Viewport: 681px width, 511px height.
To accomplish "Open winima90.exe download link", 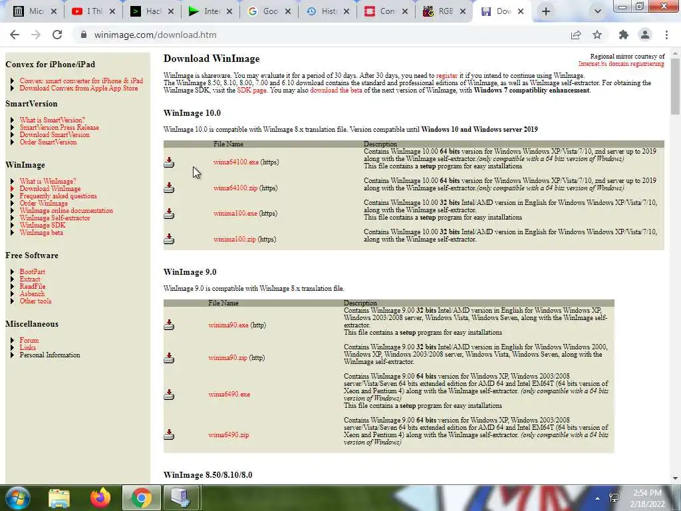I will pyautogui.click(x=228, y=325).
